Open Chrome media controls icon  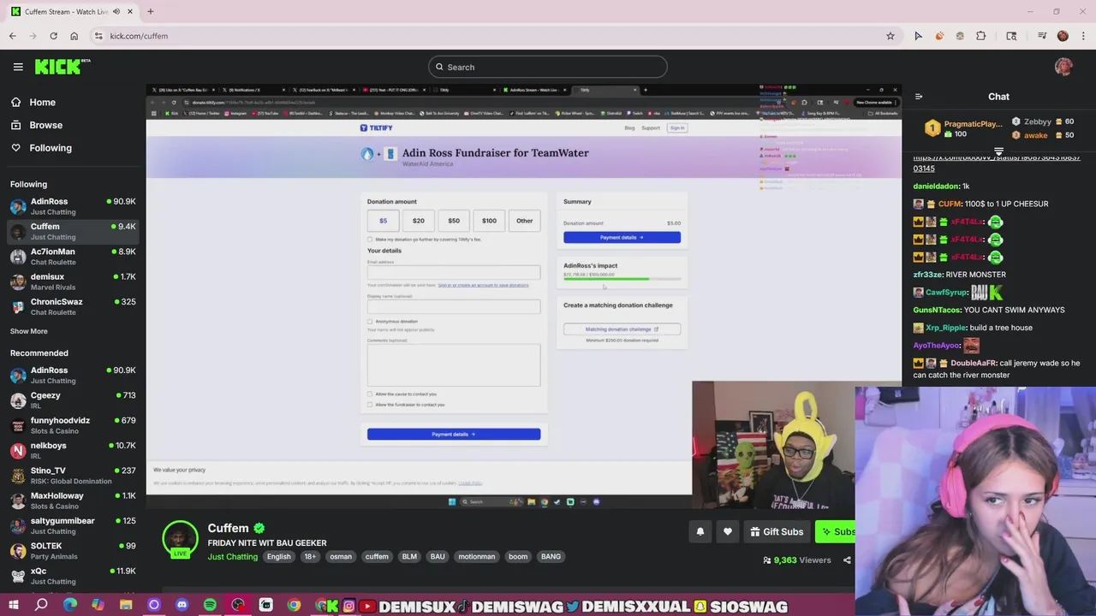(x=1042, y=36)
